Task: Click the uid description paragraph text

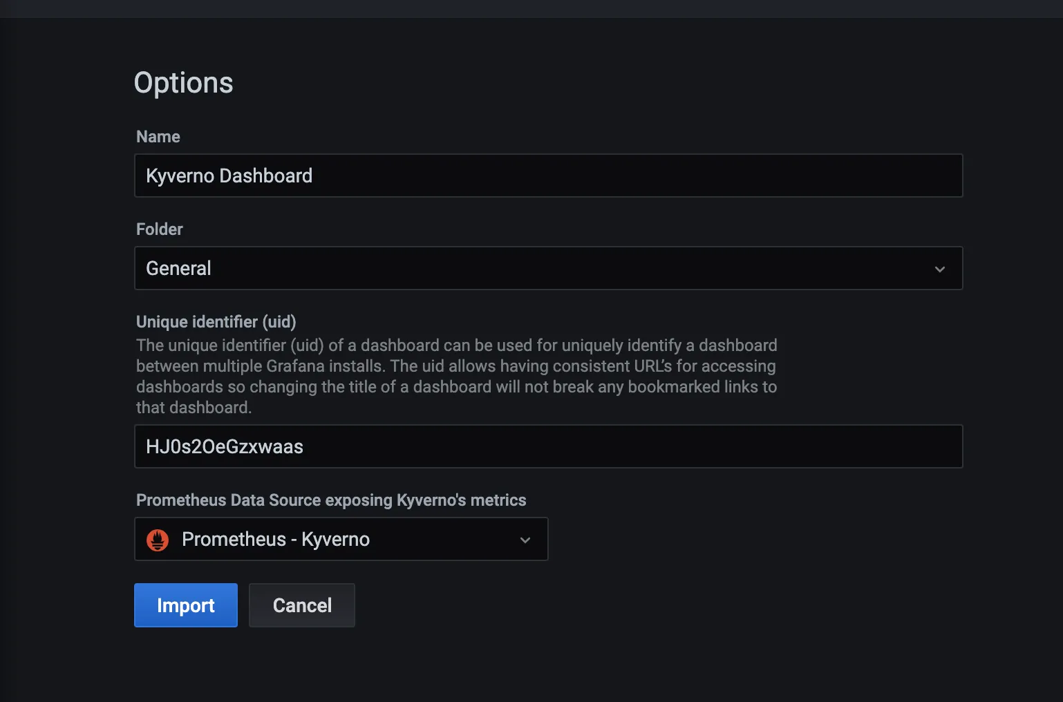Action: 456,376
